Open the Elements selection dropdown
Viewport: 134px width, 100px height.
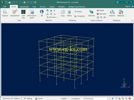coord(52,17)
